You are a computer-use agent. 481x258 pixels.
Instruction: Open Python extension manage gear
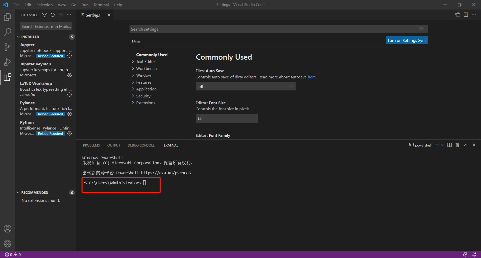click(70, 134)
